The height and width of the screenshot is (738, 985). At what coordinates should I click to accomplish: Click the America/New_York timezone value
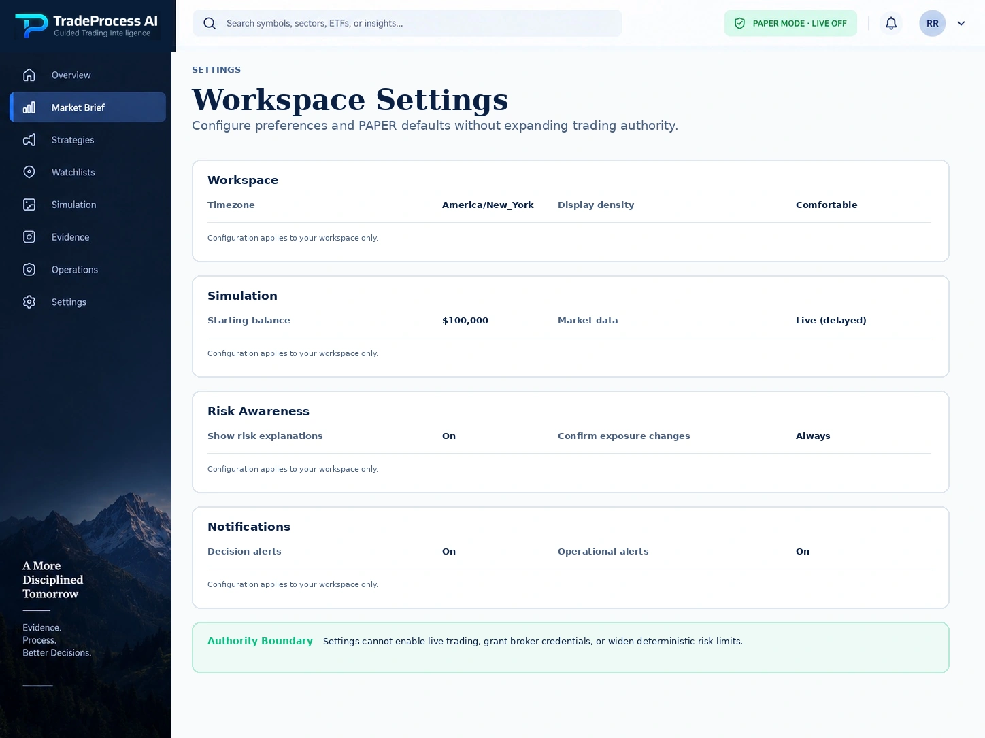tap(488, 205)
